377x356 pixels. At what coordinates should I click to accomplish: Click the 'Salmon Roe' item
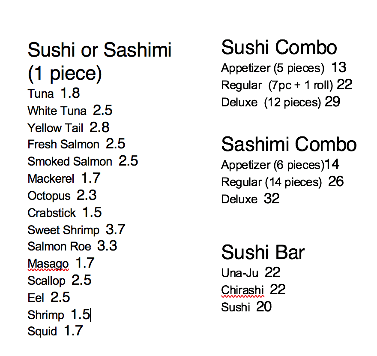[x=59, y=247]
